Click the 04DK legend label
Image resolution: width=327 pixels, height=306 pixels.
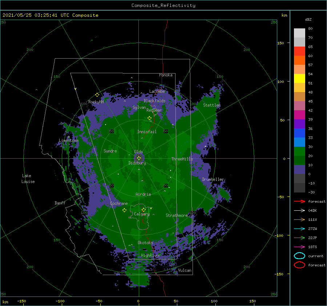[312, 211]
